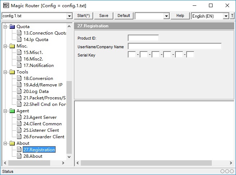Click output pane horizontal scrollbar thumb
The image size is (236, 175).
[146, 163]
